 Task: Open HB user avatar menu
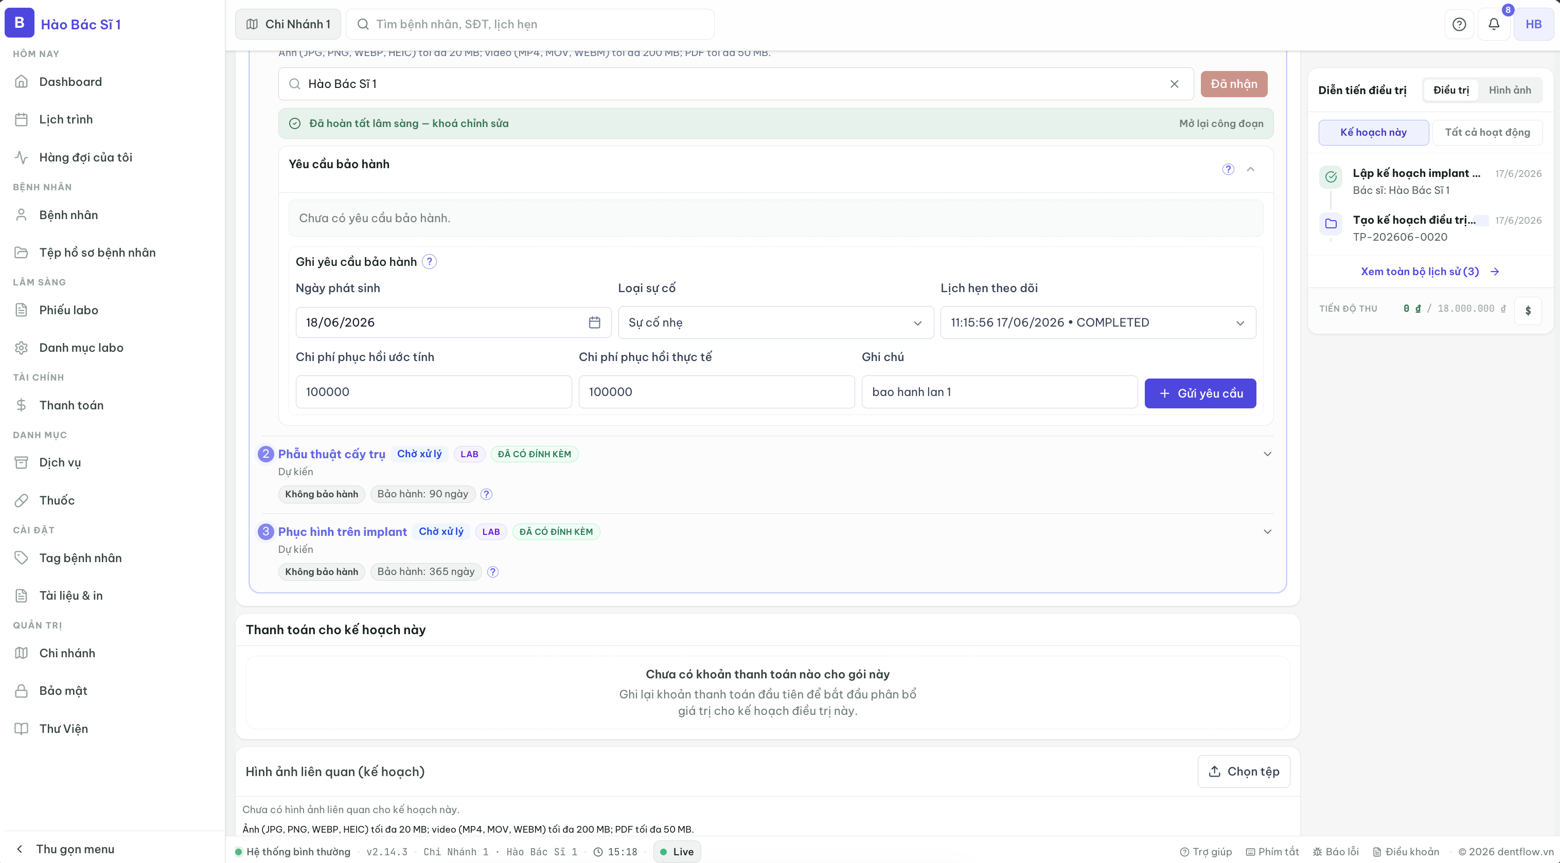[1533, 24]
